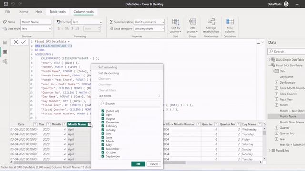Apply thousands separator comma icon

point(72,28)
